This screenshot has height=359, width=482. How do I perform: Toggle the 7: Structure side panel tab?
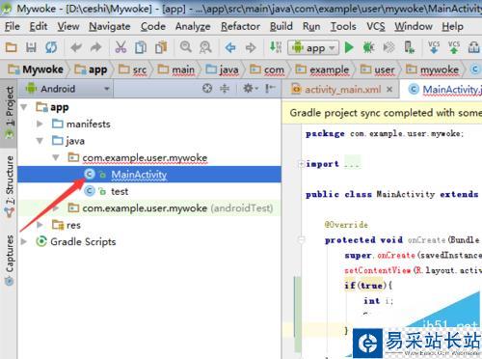pos(10,186)
